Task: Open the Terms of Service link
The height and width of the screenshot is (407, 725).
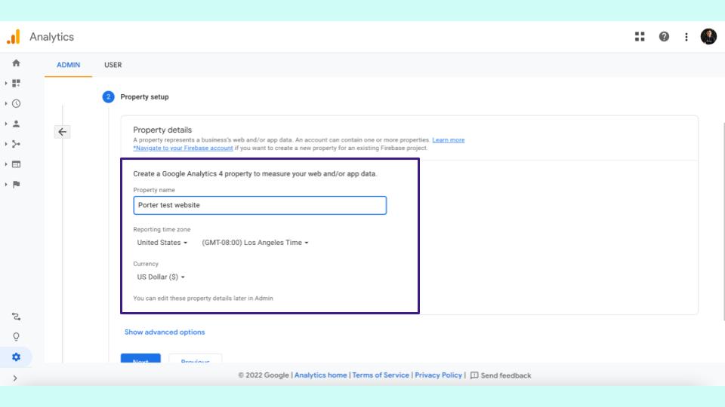Action: click(381, 375)
